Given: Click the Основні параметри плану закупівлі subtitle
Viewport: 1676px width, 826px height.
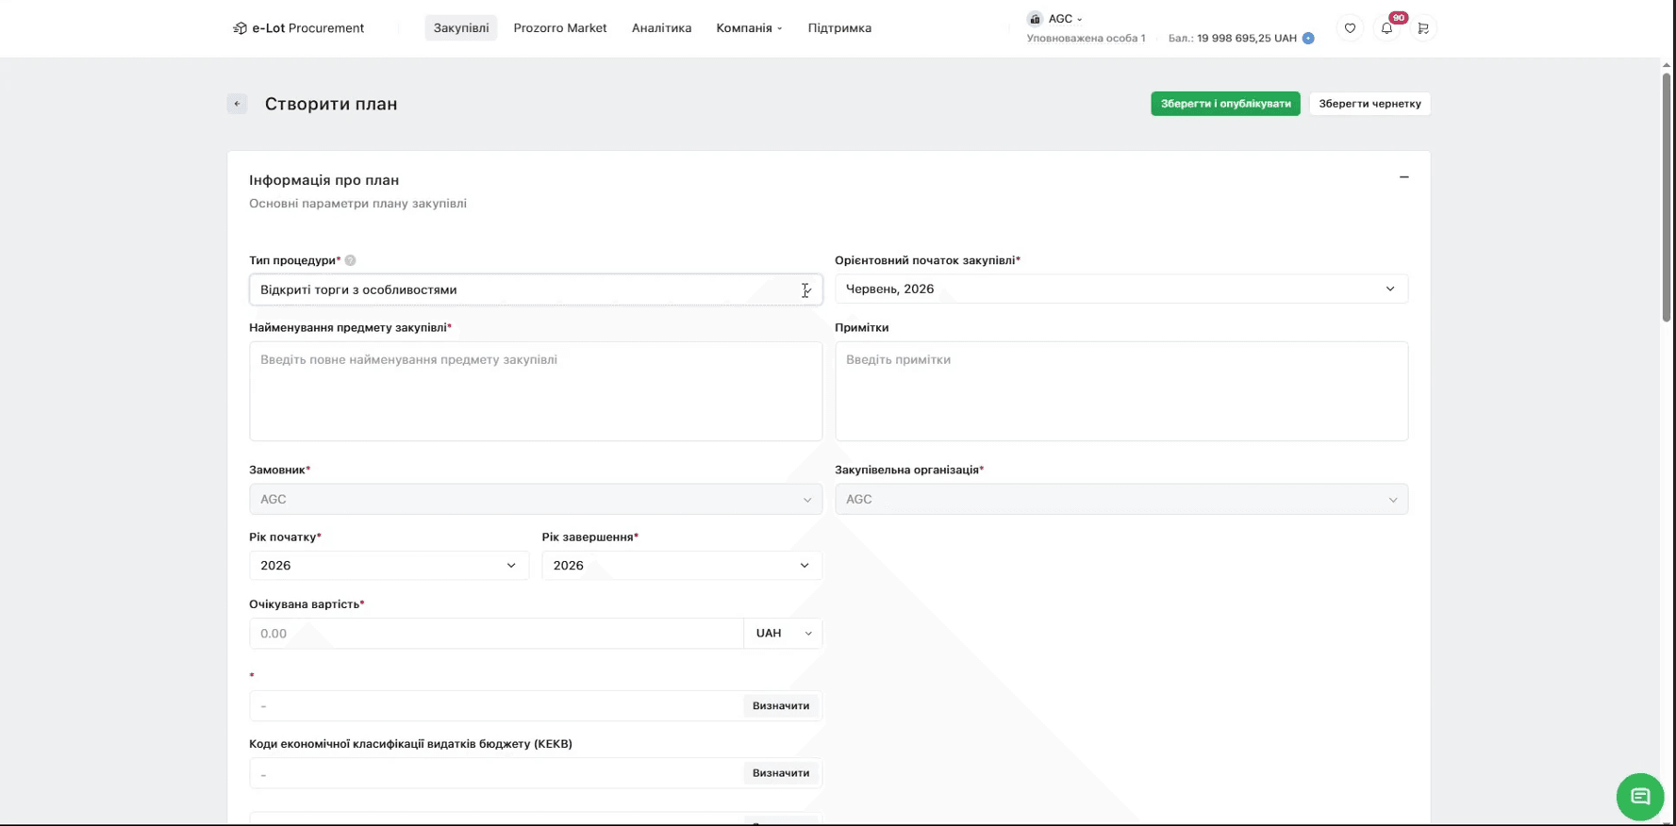Looking at the screenshot, I should 357,204.
